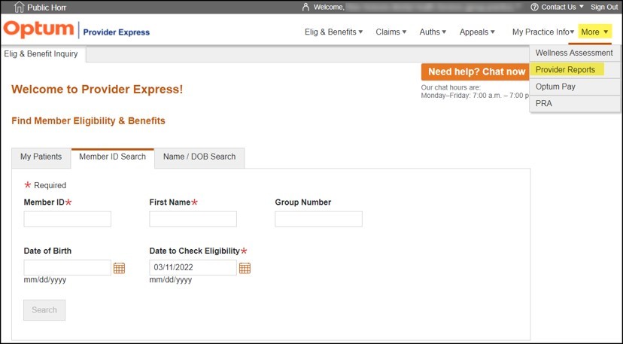623x344 pixels.
Task: Switch to the My Patients tab
Action: pos(41,157)
